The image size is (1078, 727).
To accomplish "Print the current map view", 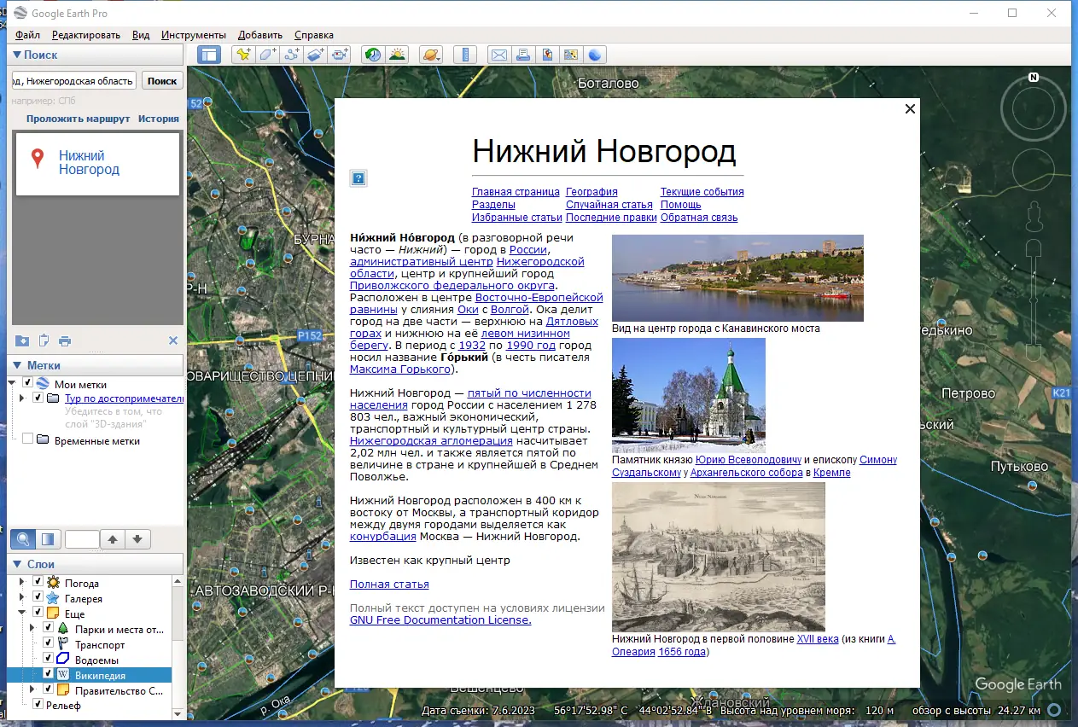I will click(523, 54).
